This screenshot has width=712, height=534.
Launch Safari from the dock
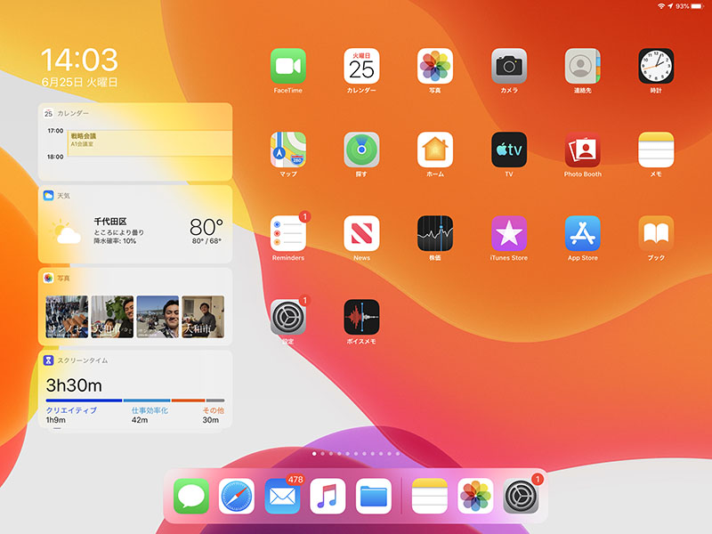tap(237, 496)
